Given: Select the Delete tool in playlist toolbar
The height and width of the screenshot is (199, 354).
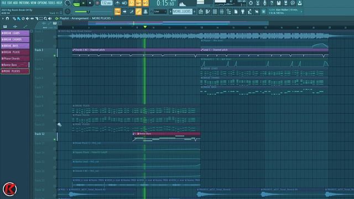Looking at the screenshot, I should (x=23, y=18).
